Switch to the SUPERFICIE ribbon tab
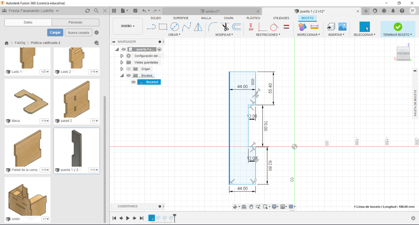Screen dimensions: 419x225 pyautogui.click(x=181, y=18)
